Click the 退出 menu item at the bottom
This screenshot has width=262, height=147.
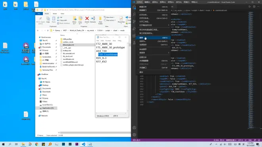pos(153,72)
